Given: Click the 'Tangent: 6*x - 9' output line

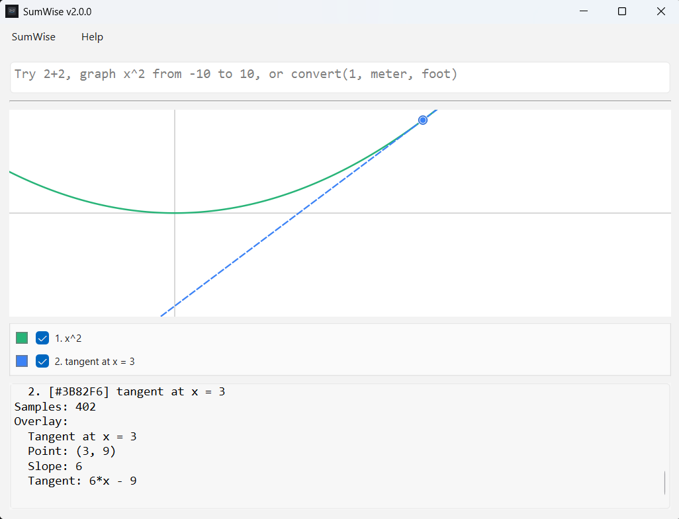Looking at the screenshot, I should pos(82,481).
